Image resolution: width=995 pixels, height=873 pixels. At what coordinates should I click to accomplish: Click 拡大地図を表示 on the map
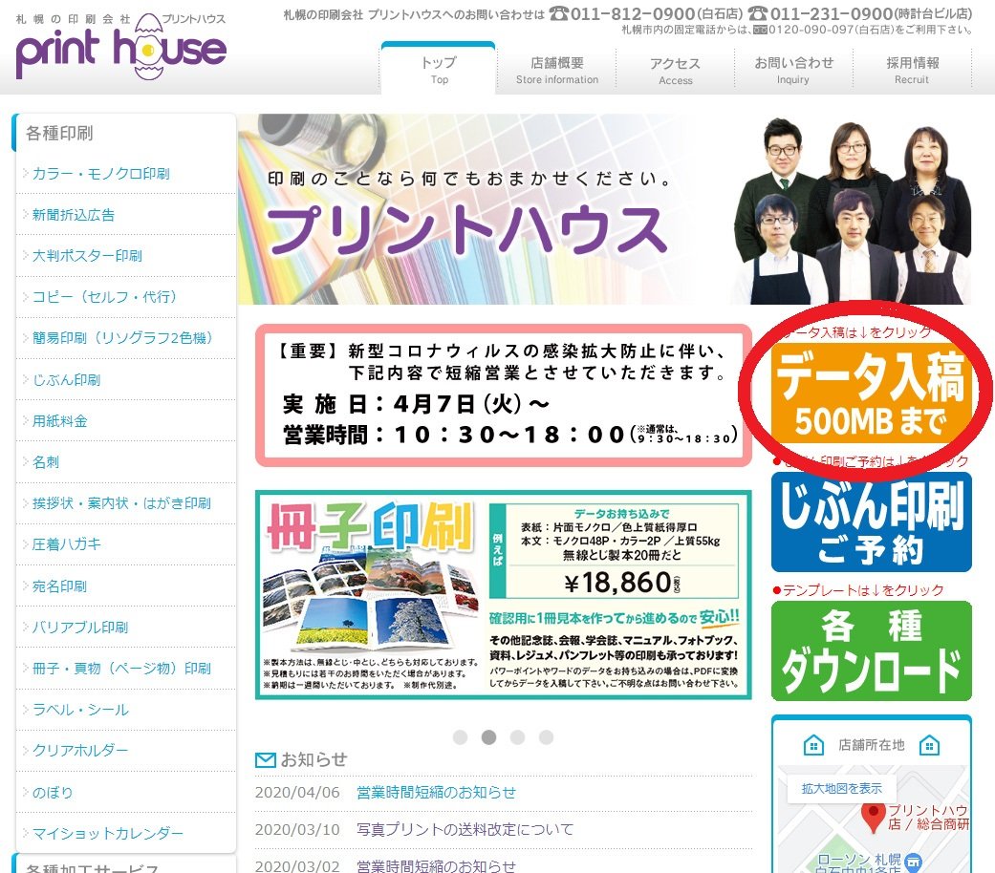(841, 788)
